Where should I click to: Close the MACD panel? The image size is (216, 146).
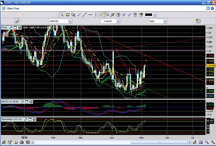(31, 102)
